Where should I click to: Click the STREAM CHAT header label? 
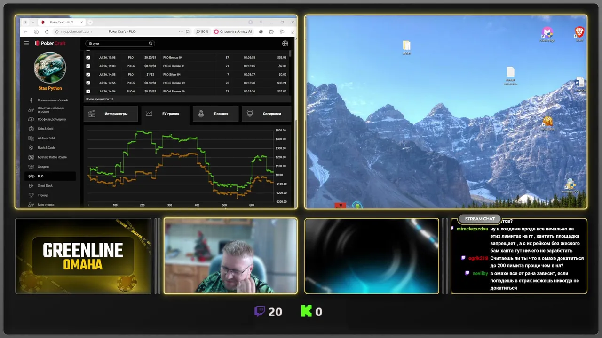pos(480,219)
